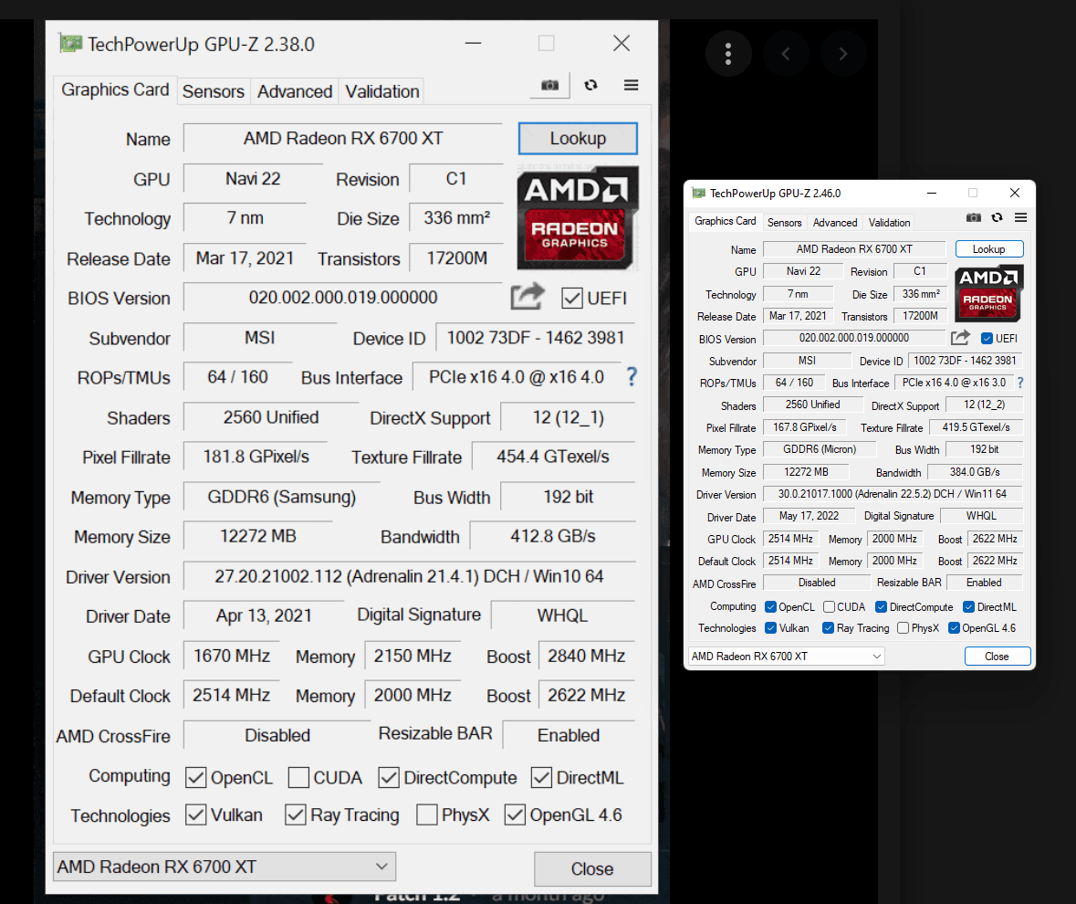This screenshot has height=904, width=1076.
Task: Click refresh icon in GPU-Z 2.46.0 window
Action: click(x=998, y=217)
